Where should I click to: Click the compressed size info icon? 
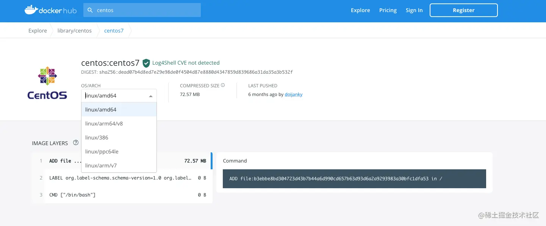tap(223, 85)
